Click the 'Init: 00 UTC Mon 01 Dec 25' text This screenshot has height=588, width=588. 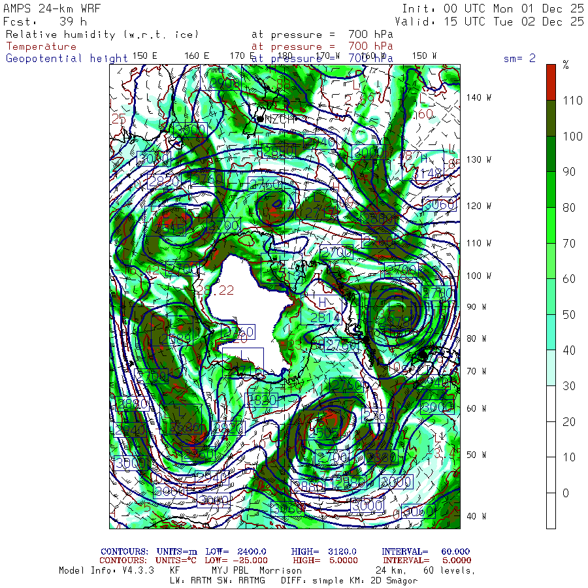coord(493,8)
